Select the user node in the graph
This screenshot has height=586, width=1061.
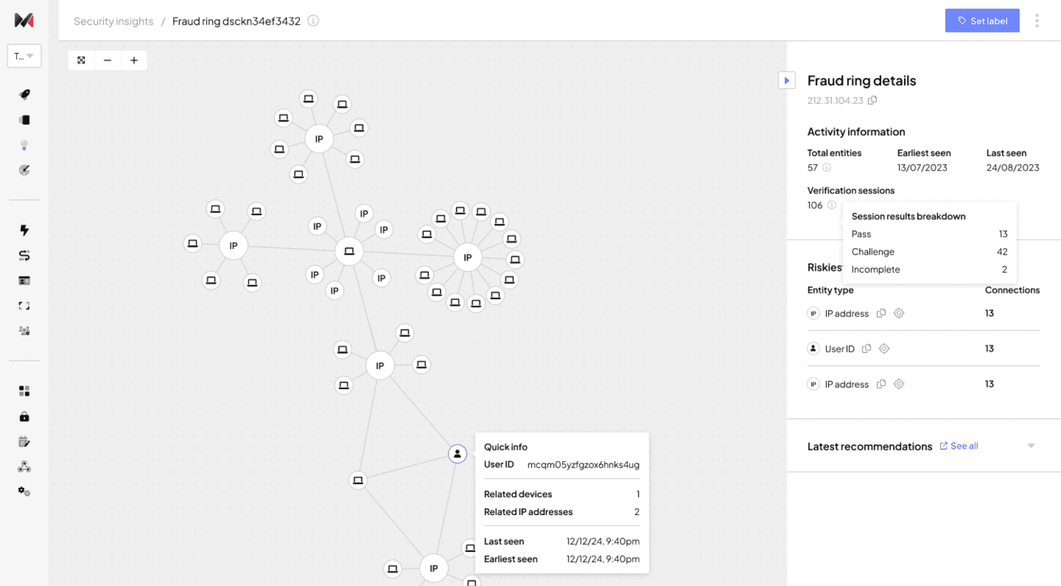(x=457, y=454)
